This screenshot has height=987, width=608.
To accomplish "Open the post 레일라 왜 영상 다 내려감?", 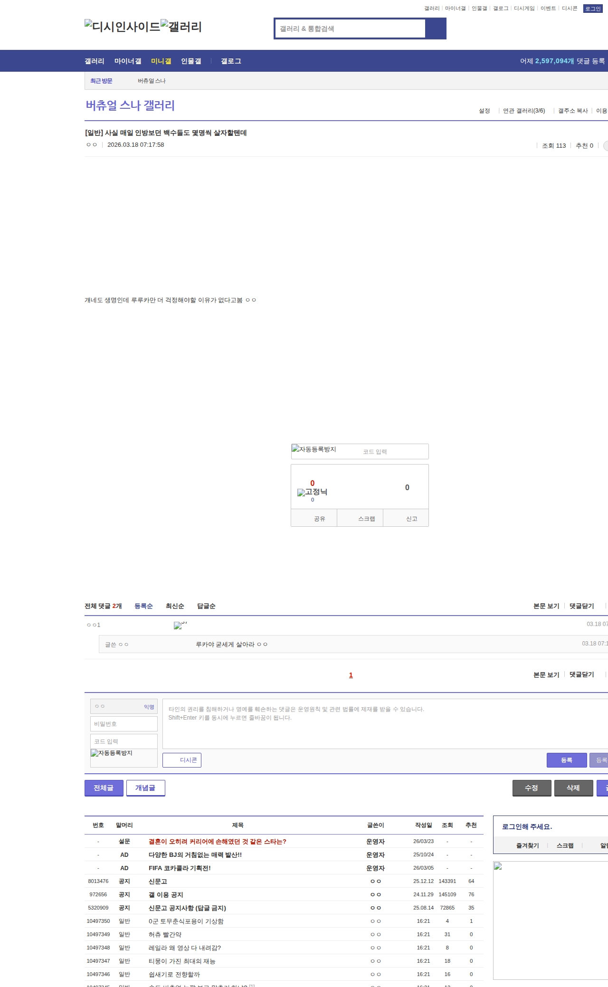I will (x=185, y=948).
